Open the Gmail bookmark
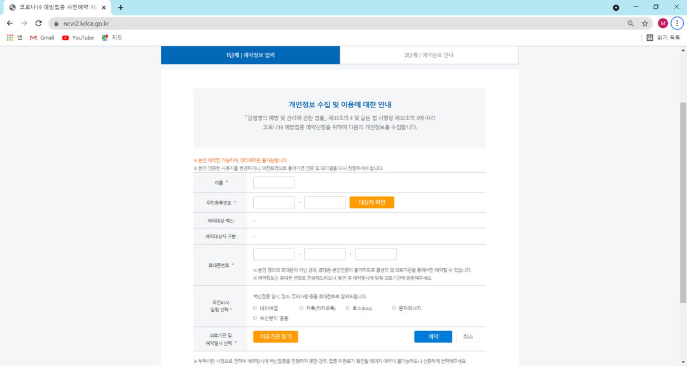 click(x=42, y=37)
